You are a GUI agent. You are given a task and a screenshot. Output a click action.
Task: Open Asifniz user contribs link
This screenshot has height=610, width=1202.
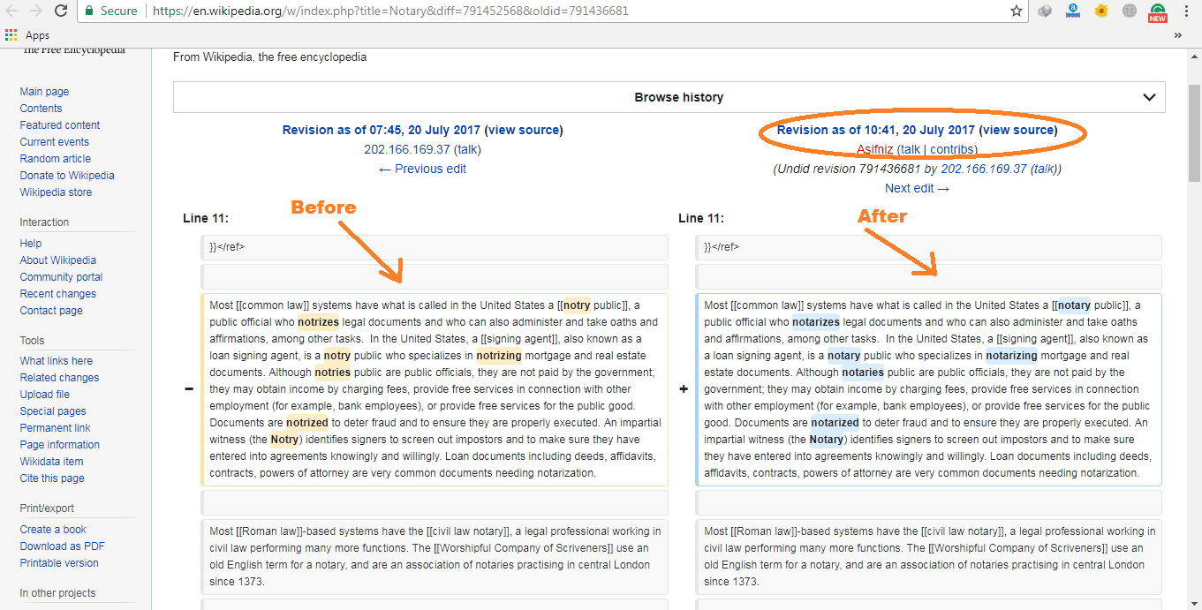point(952,149)
